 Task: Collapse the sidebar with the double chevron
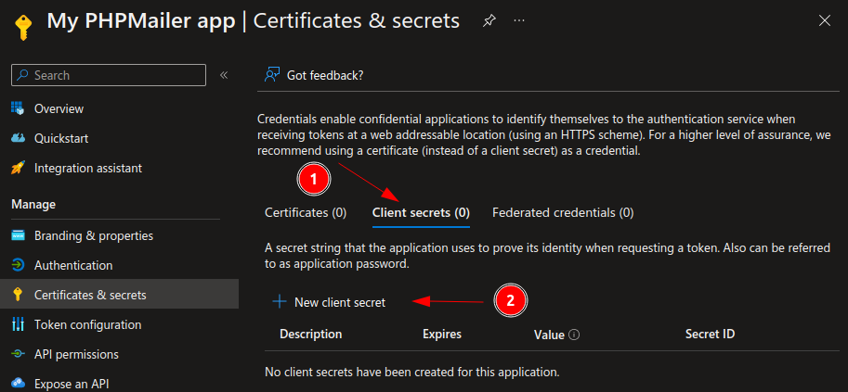224,75
